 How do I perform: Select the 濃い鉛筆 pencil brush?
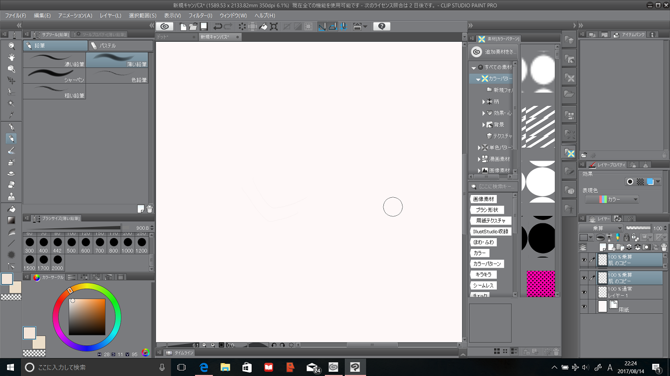tap(54, 60)
